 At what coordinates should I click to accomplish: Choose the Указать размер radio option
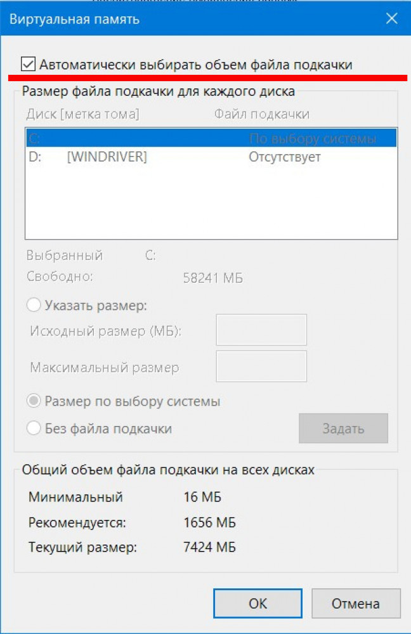[x=34, y=306]
